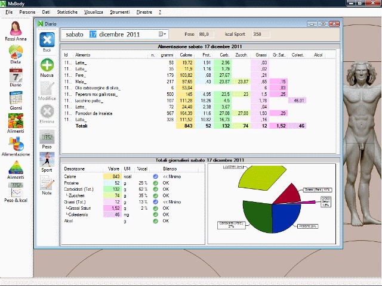Open the Giorni calendar icon in the sidebar

click(x=16, y=99)
